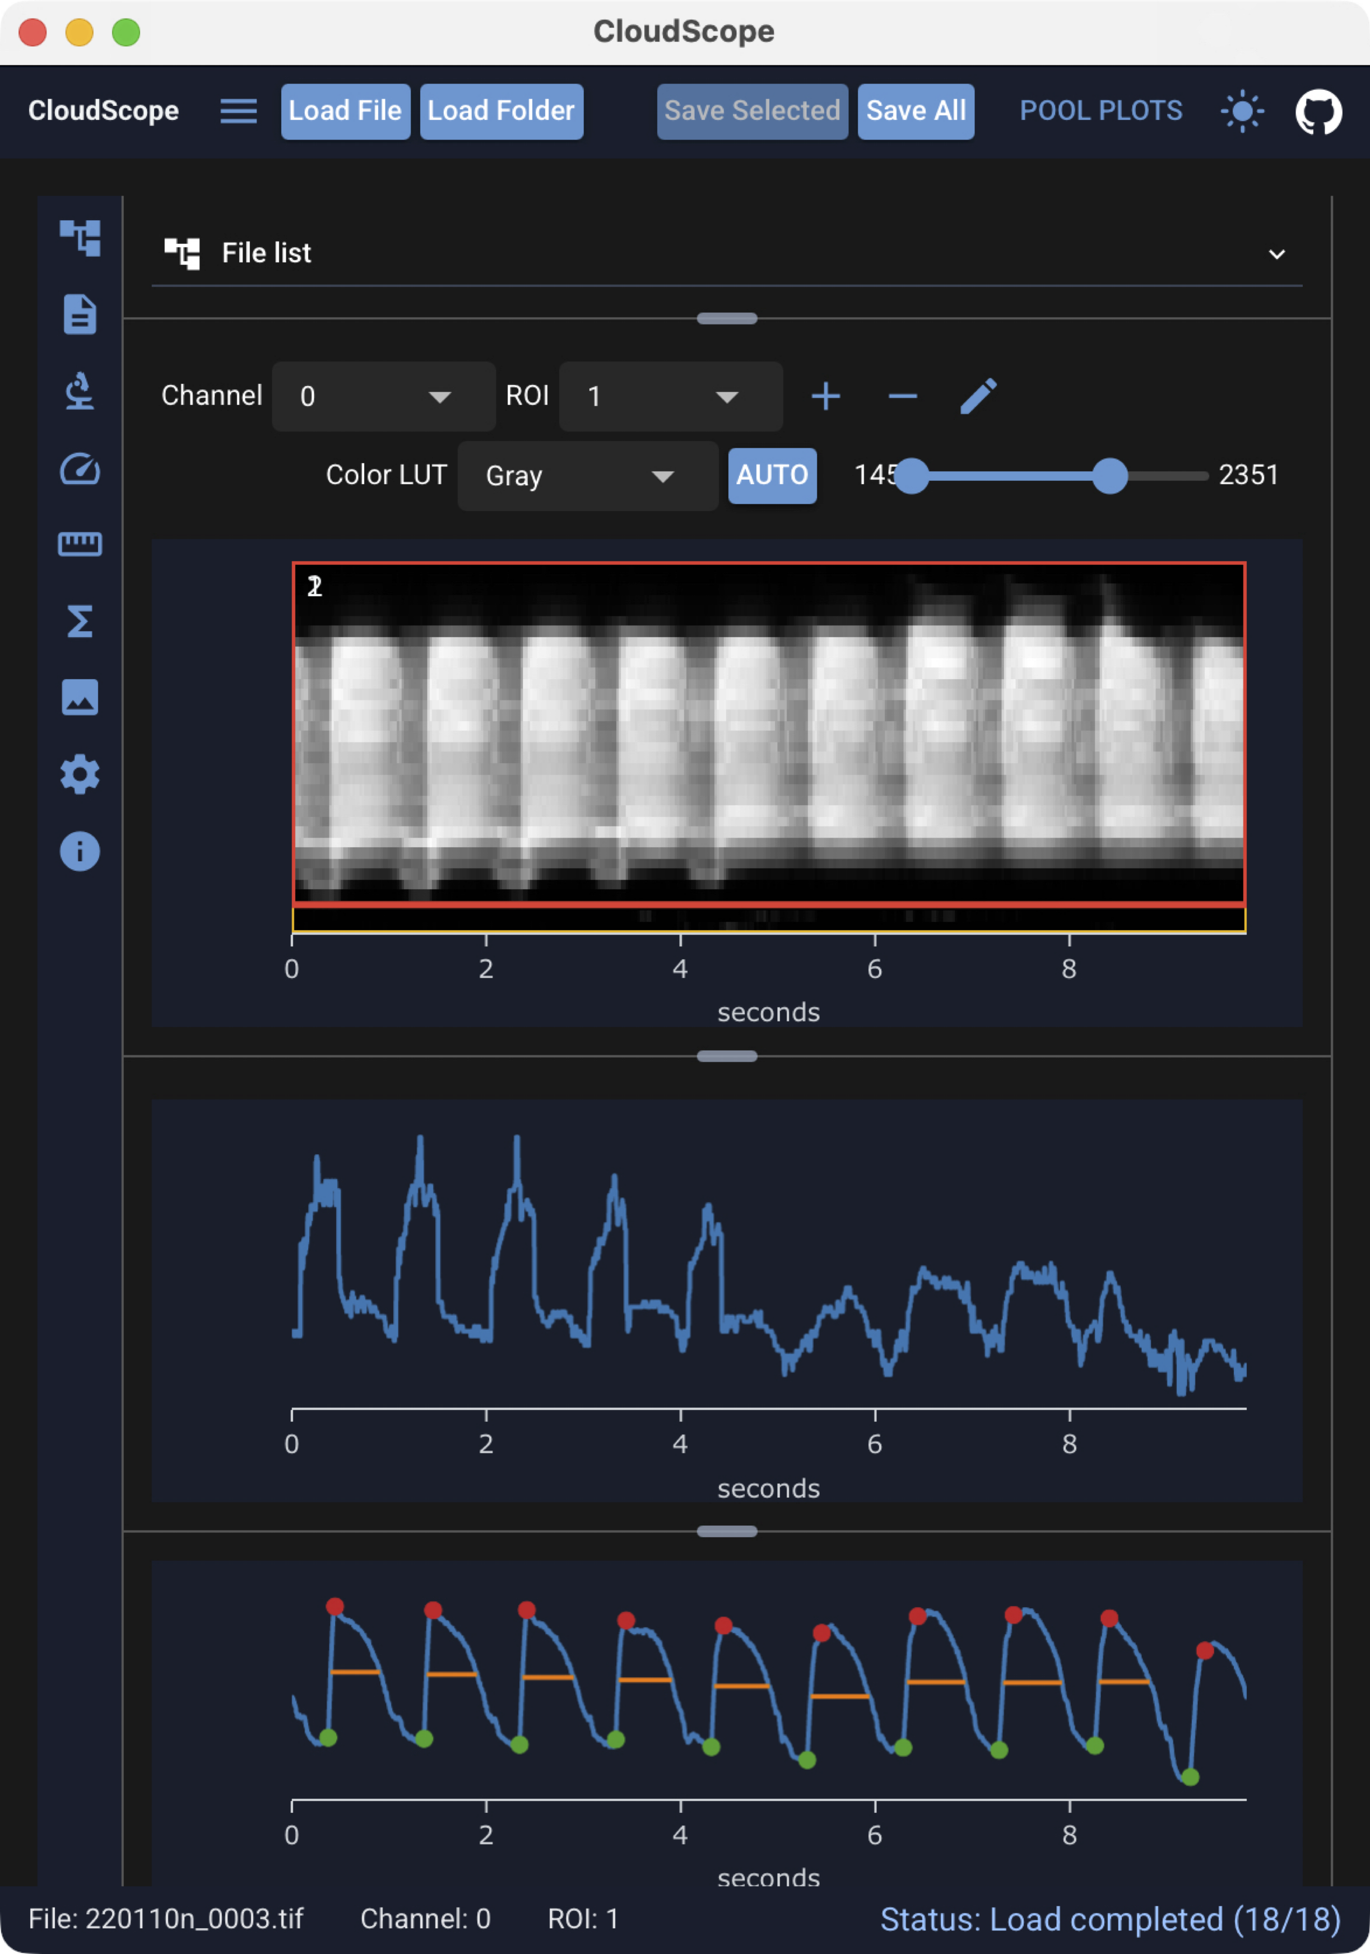Open the image icon in sidebar
The image size is (1370, 1954).
[x=80, y=697]
